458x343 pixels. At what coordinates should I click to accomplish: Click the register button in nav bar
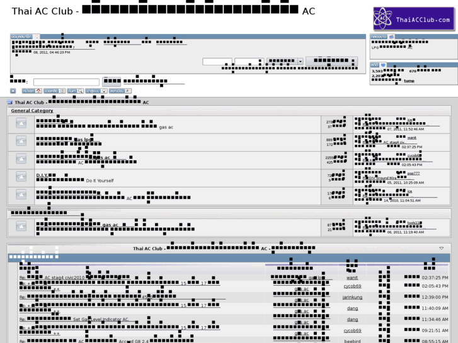pos(120,91)
